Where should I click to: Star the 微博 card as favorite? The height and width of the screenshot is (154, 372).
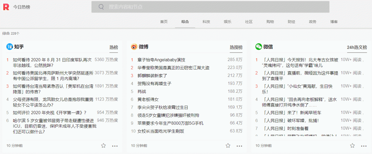pyautogui.click(x=228, y=146)
